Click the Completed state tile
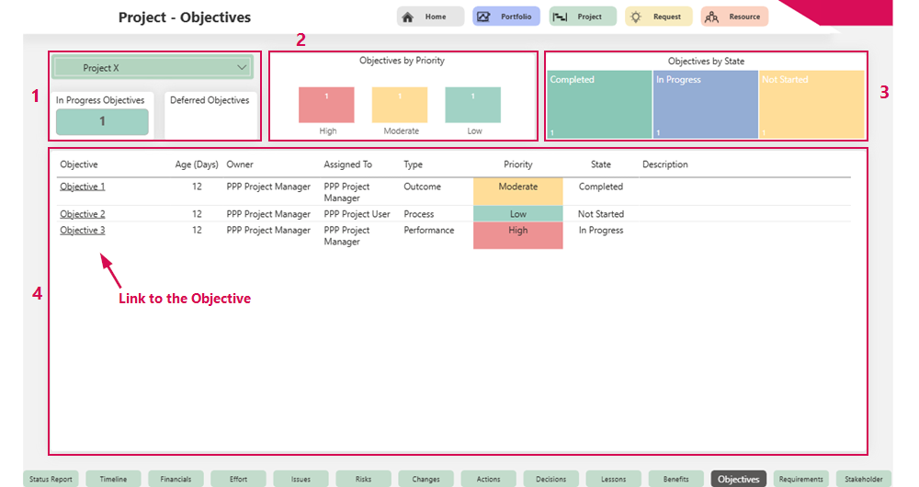 pyautogui.click(x=598, y=105)
